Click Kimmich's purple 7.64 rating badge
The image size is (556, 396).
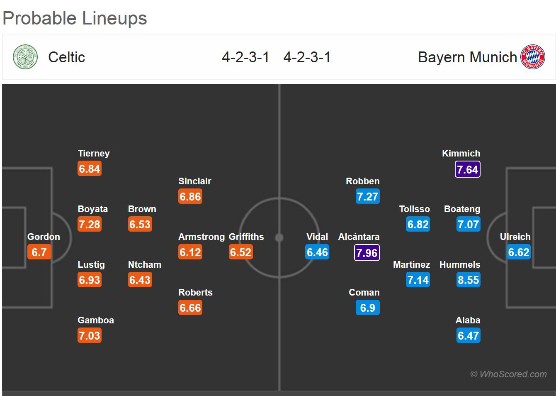pyautogui.click(x=467, y=169)
